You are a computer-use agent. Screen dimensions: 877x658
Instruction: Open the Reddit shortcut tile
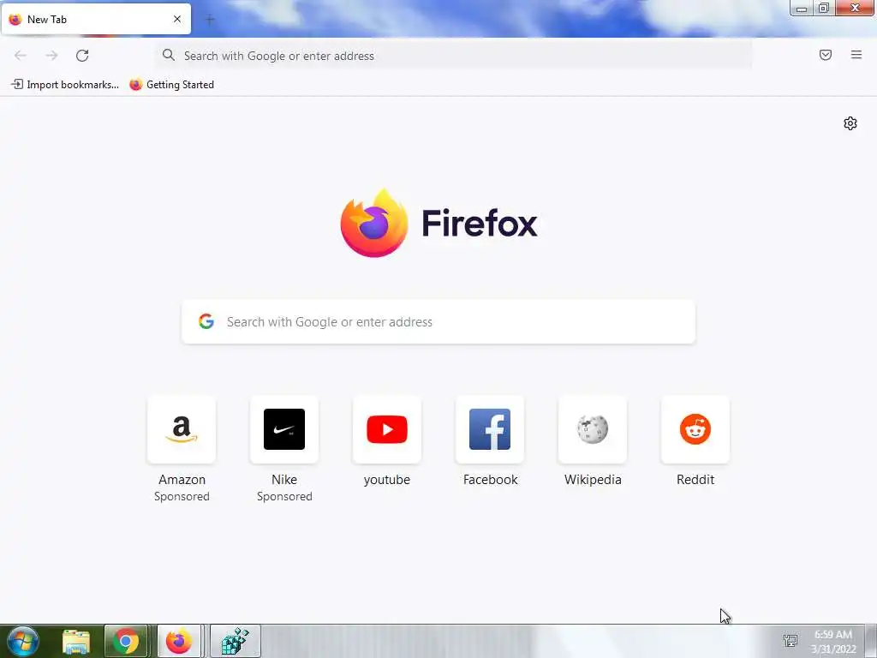tap(695, 429)
